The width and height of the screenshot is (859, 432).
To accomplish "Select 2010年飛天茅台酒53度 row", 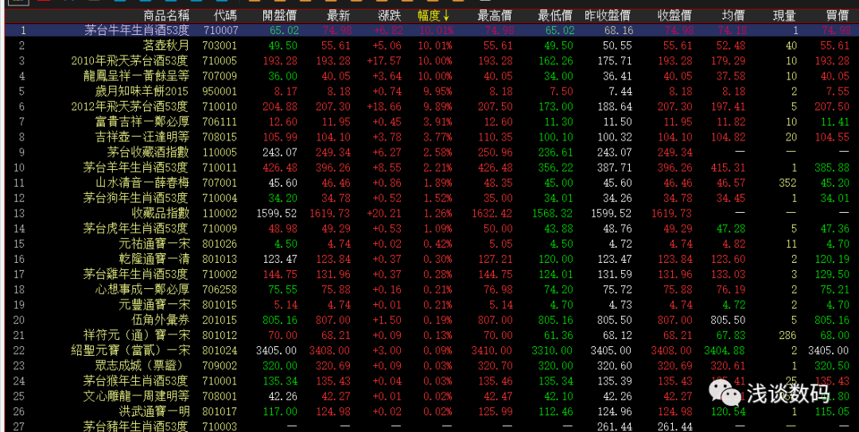I will (432, 60).
